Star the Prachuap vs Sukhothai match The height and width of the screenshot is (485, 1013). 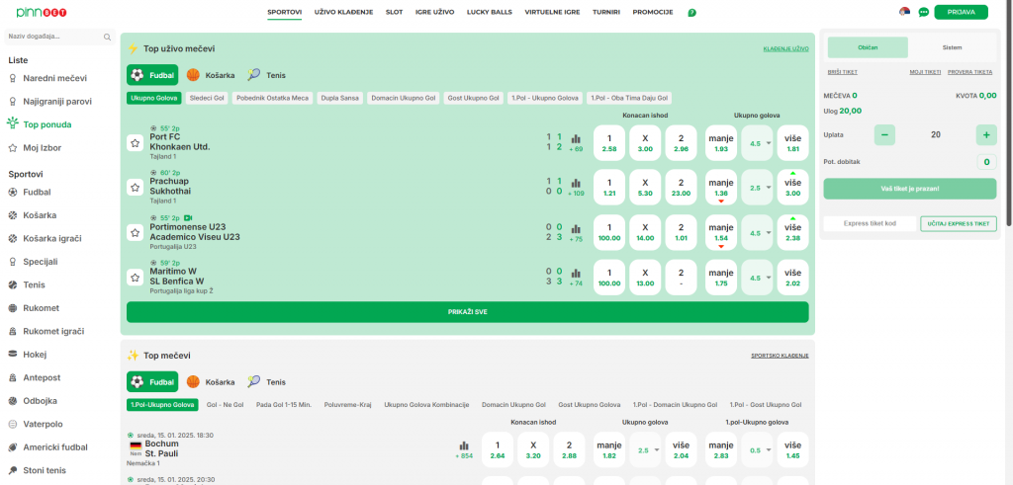tap(135, 187)
